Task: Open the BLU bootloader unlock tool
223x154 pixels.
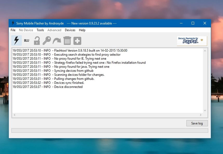Action: [26, 41]
